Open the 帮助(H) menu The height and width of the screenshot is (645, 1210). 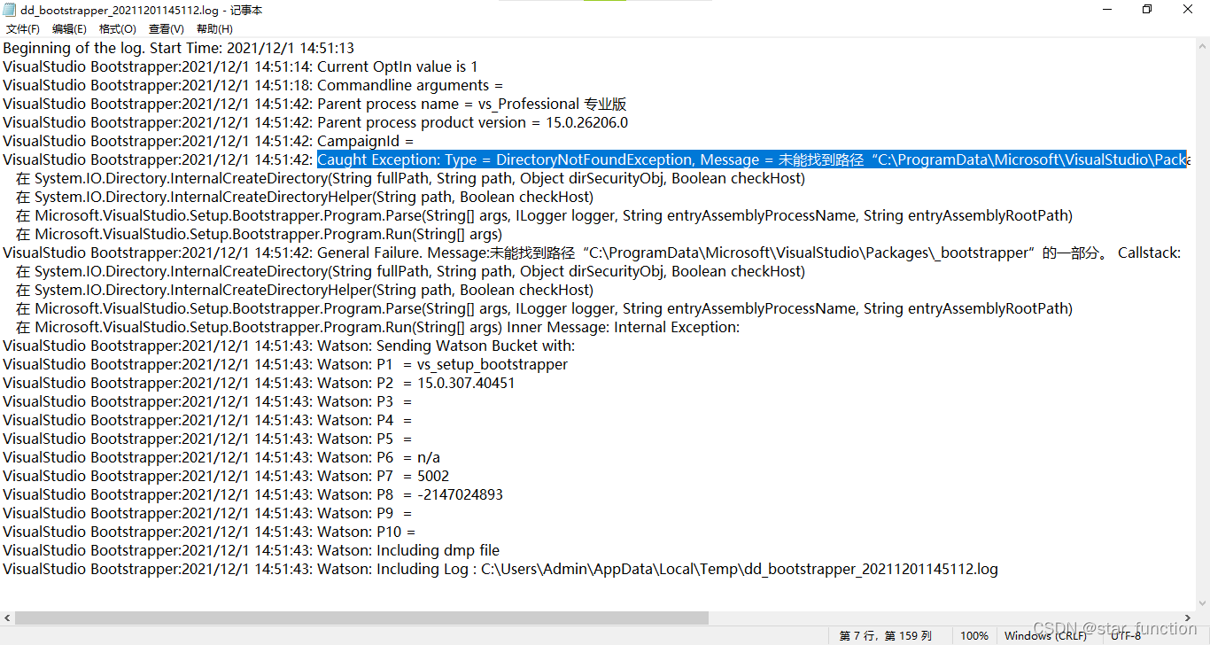coord(214,29)
